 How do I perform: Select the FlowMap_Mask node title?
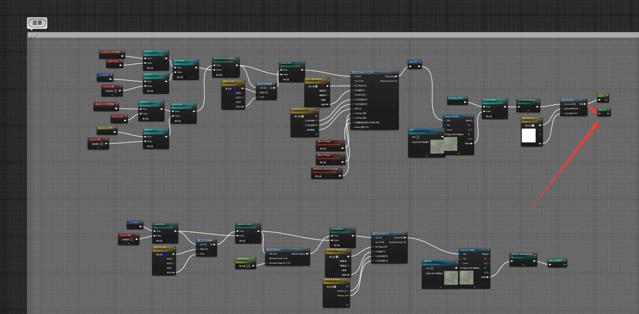pyautogui.click(x=456, y=98)
